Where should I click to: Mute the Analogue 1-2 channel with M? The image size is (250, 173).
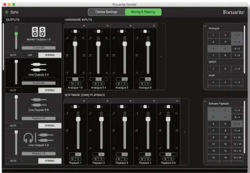click(x=72, y=84)
